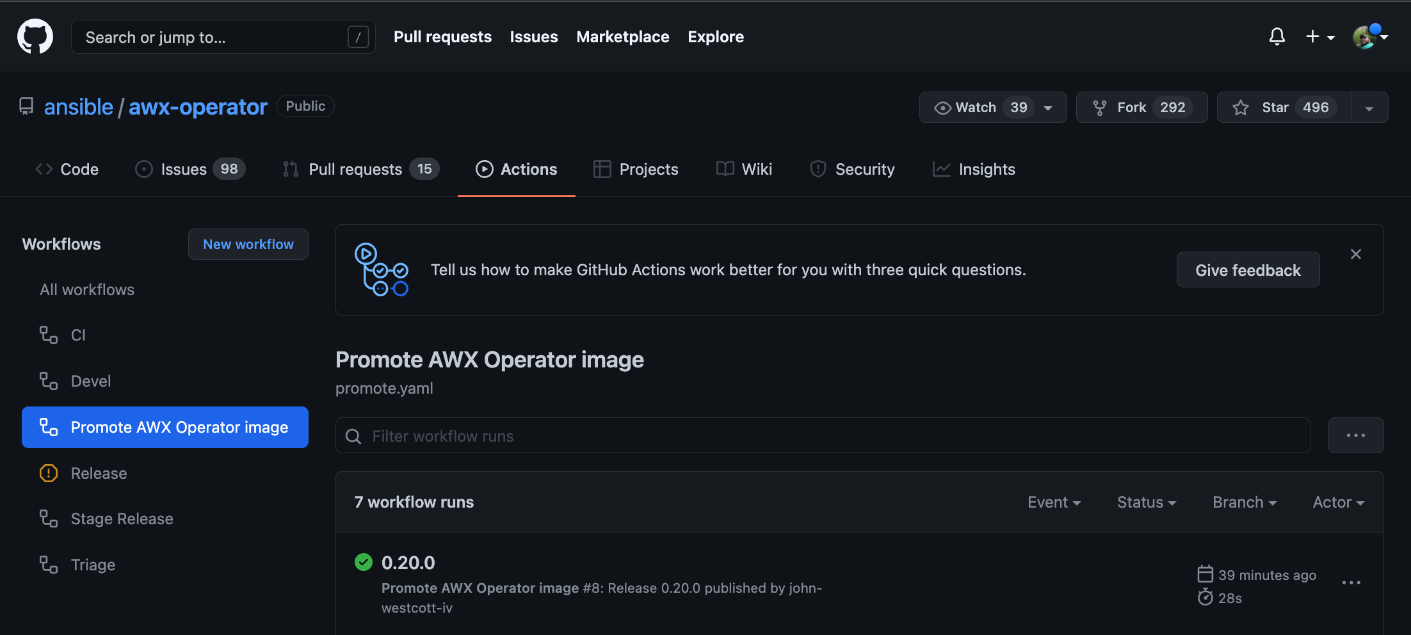This screenshot has width=1411, height=635.
Task: Click the green success check on run 0.20.0
Action: (x=364, y=562)
